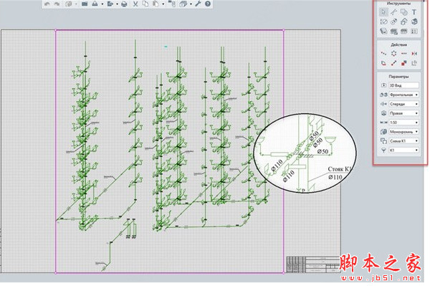
Task: Expand the 3D box icon's dropdown arrow
Action: [191, 4]
